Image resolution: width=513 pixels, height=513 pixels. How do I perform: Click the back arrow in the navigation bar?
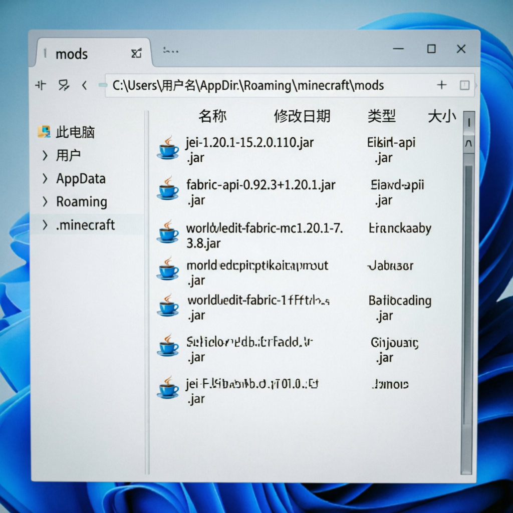click(x=84, y=86)
